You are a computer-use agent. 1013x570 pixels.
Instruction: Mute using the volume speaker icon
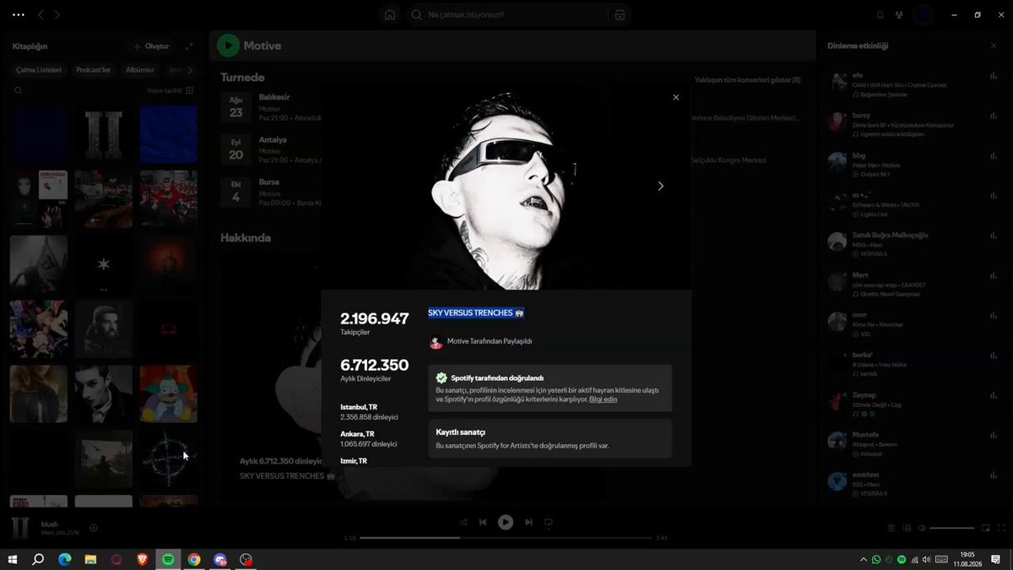pos(922,528)
